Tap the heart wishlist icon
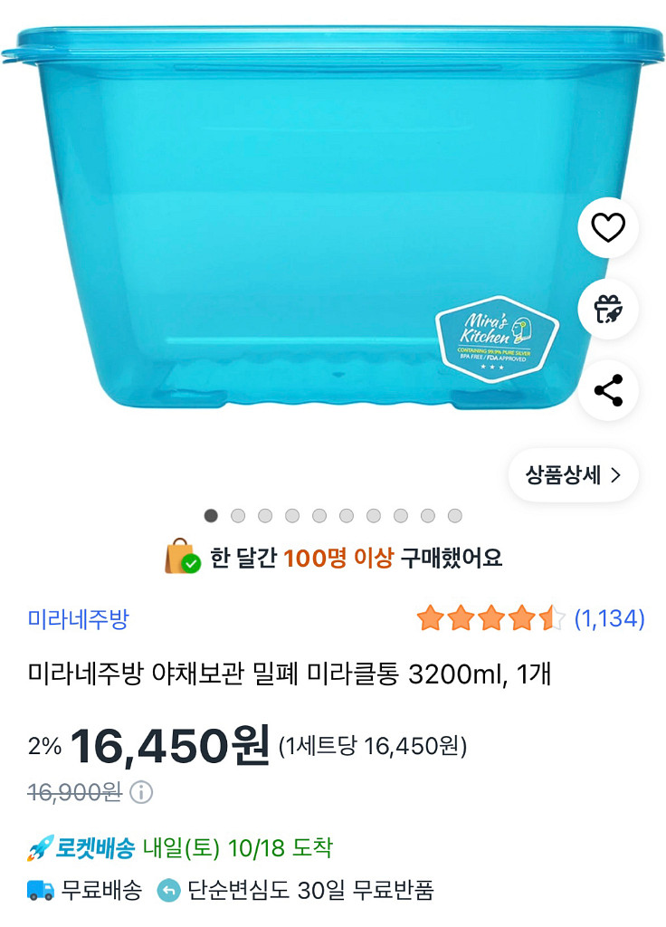Image resolution: width=666 pixels, height=927 pixels. point(608,228)
